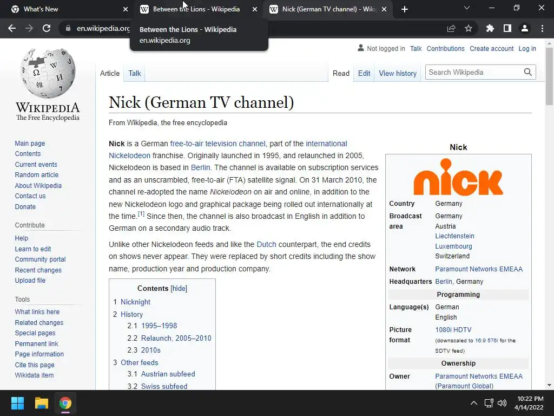Screen dimensions: 554x416
Task: Click the taskbar clock and date
Action: point(529,403)
